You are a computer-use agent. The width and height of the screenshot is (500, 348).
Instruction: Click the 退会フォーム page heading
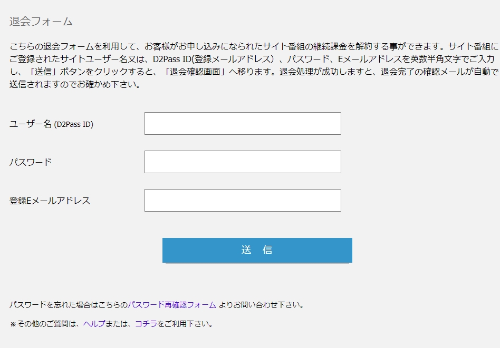41,22
